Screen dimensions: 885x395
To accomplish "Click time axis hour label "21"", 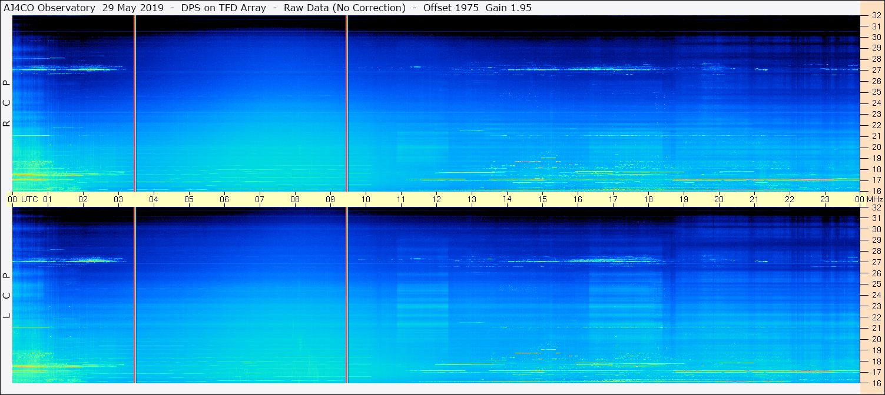I will coord(754,199).
